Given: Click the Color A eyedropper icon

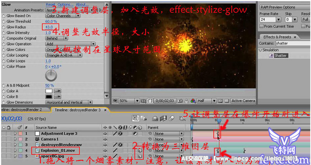Looking at the screenshot, I should 58,91.
